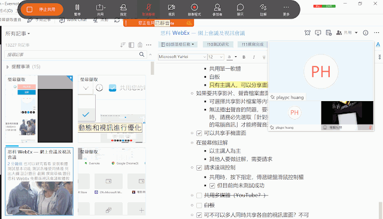
Task: Open the all notes notebook dropdown
Action: click(17, 34)
